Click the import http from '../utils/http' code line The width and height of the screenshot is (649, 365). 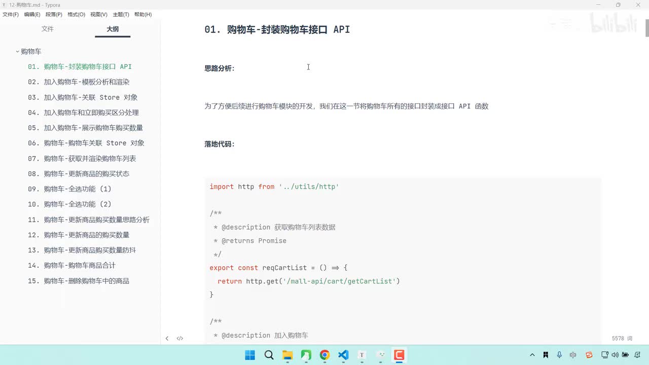pyautogui.click(x=274, y=187)
